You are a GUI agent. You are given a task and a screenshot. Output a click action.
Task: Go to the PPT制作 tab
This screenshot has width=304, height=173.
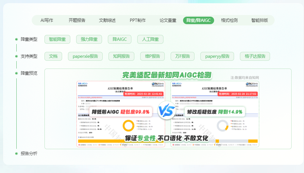pyautogui.click(x=138, y=20)
